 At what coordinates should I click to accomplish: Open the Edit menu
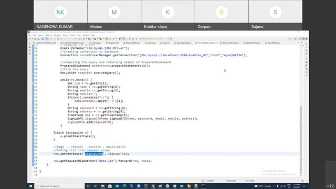pos(34,35)
